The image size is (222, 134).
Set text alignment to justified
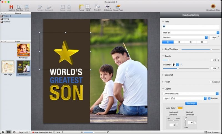(x=202, y=42)
